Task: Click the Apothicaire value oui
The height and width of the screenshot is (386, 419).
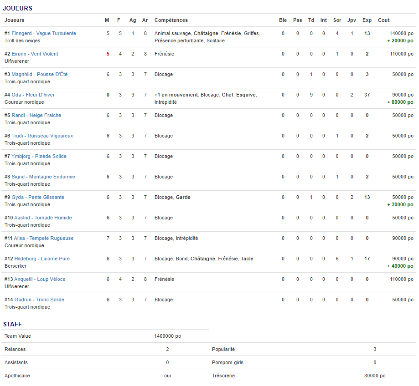Action: (167, 376)
